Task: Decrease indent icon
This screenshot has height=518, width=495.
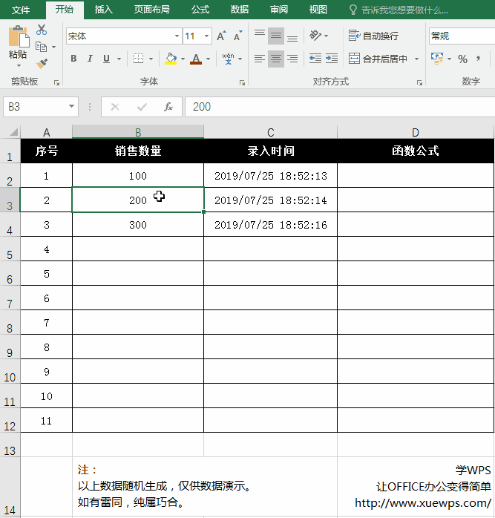Action: (x=315, y=59)
